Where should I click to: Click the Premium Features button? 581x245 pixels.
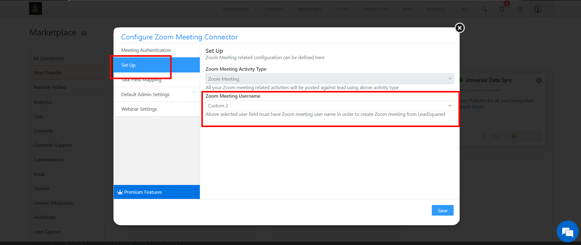tap(157, 192)
